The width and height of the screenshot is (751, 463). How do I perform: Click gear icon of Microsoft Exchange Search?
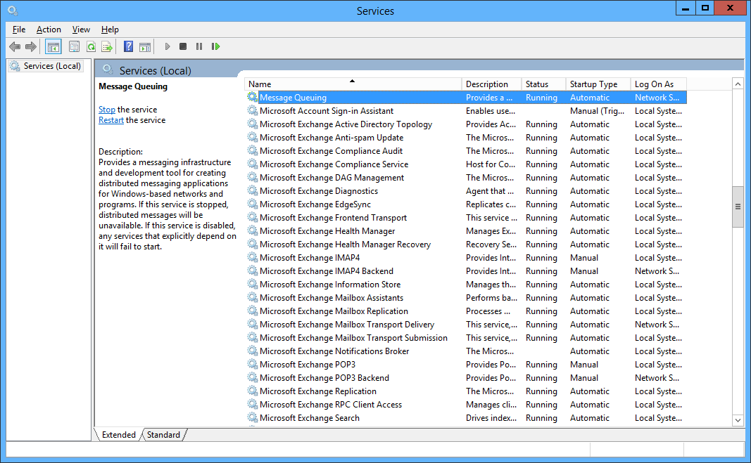click(x=253, y=417)
